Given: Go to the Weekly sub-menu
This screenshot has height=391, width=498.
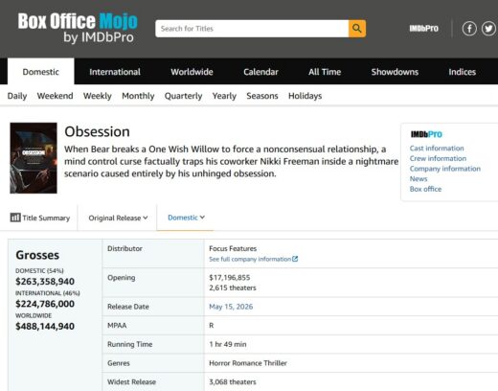Looking at the screenshot, I should click(x=98, y=96).
